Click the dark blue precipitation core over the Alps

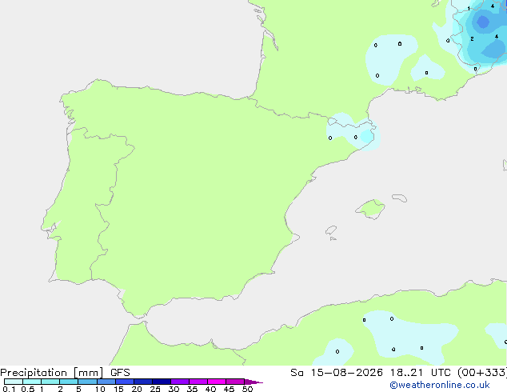(x=483, y=22)
